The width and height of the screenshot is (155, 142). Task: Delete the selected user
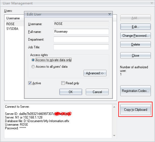(135, 44)
